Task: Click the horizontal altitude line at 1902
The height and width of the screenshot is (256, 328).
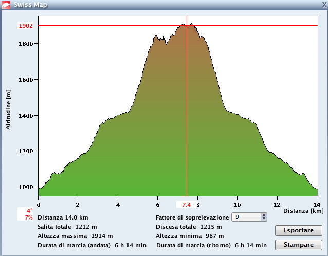Action: coord(103,26)
